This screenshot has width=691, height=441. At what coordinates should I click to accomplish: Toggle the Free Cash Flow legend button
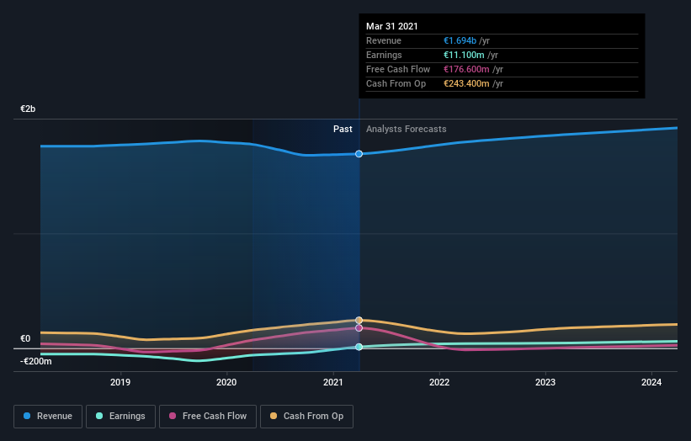208,417
